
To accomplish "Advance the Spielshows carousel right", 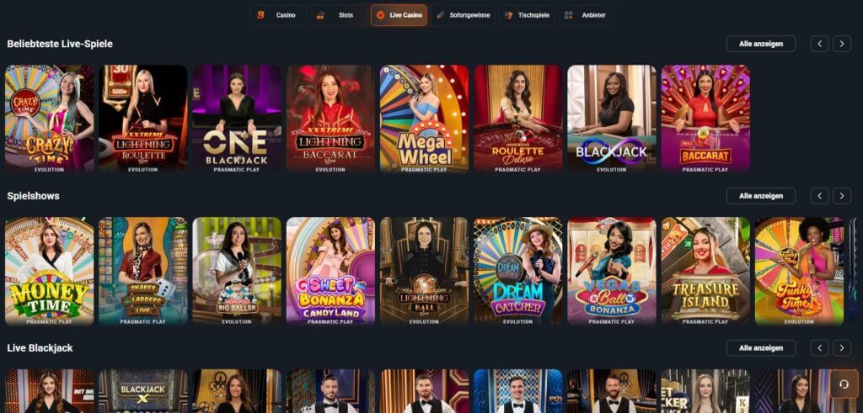I will [842, 195].
